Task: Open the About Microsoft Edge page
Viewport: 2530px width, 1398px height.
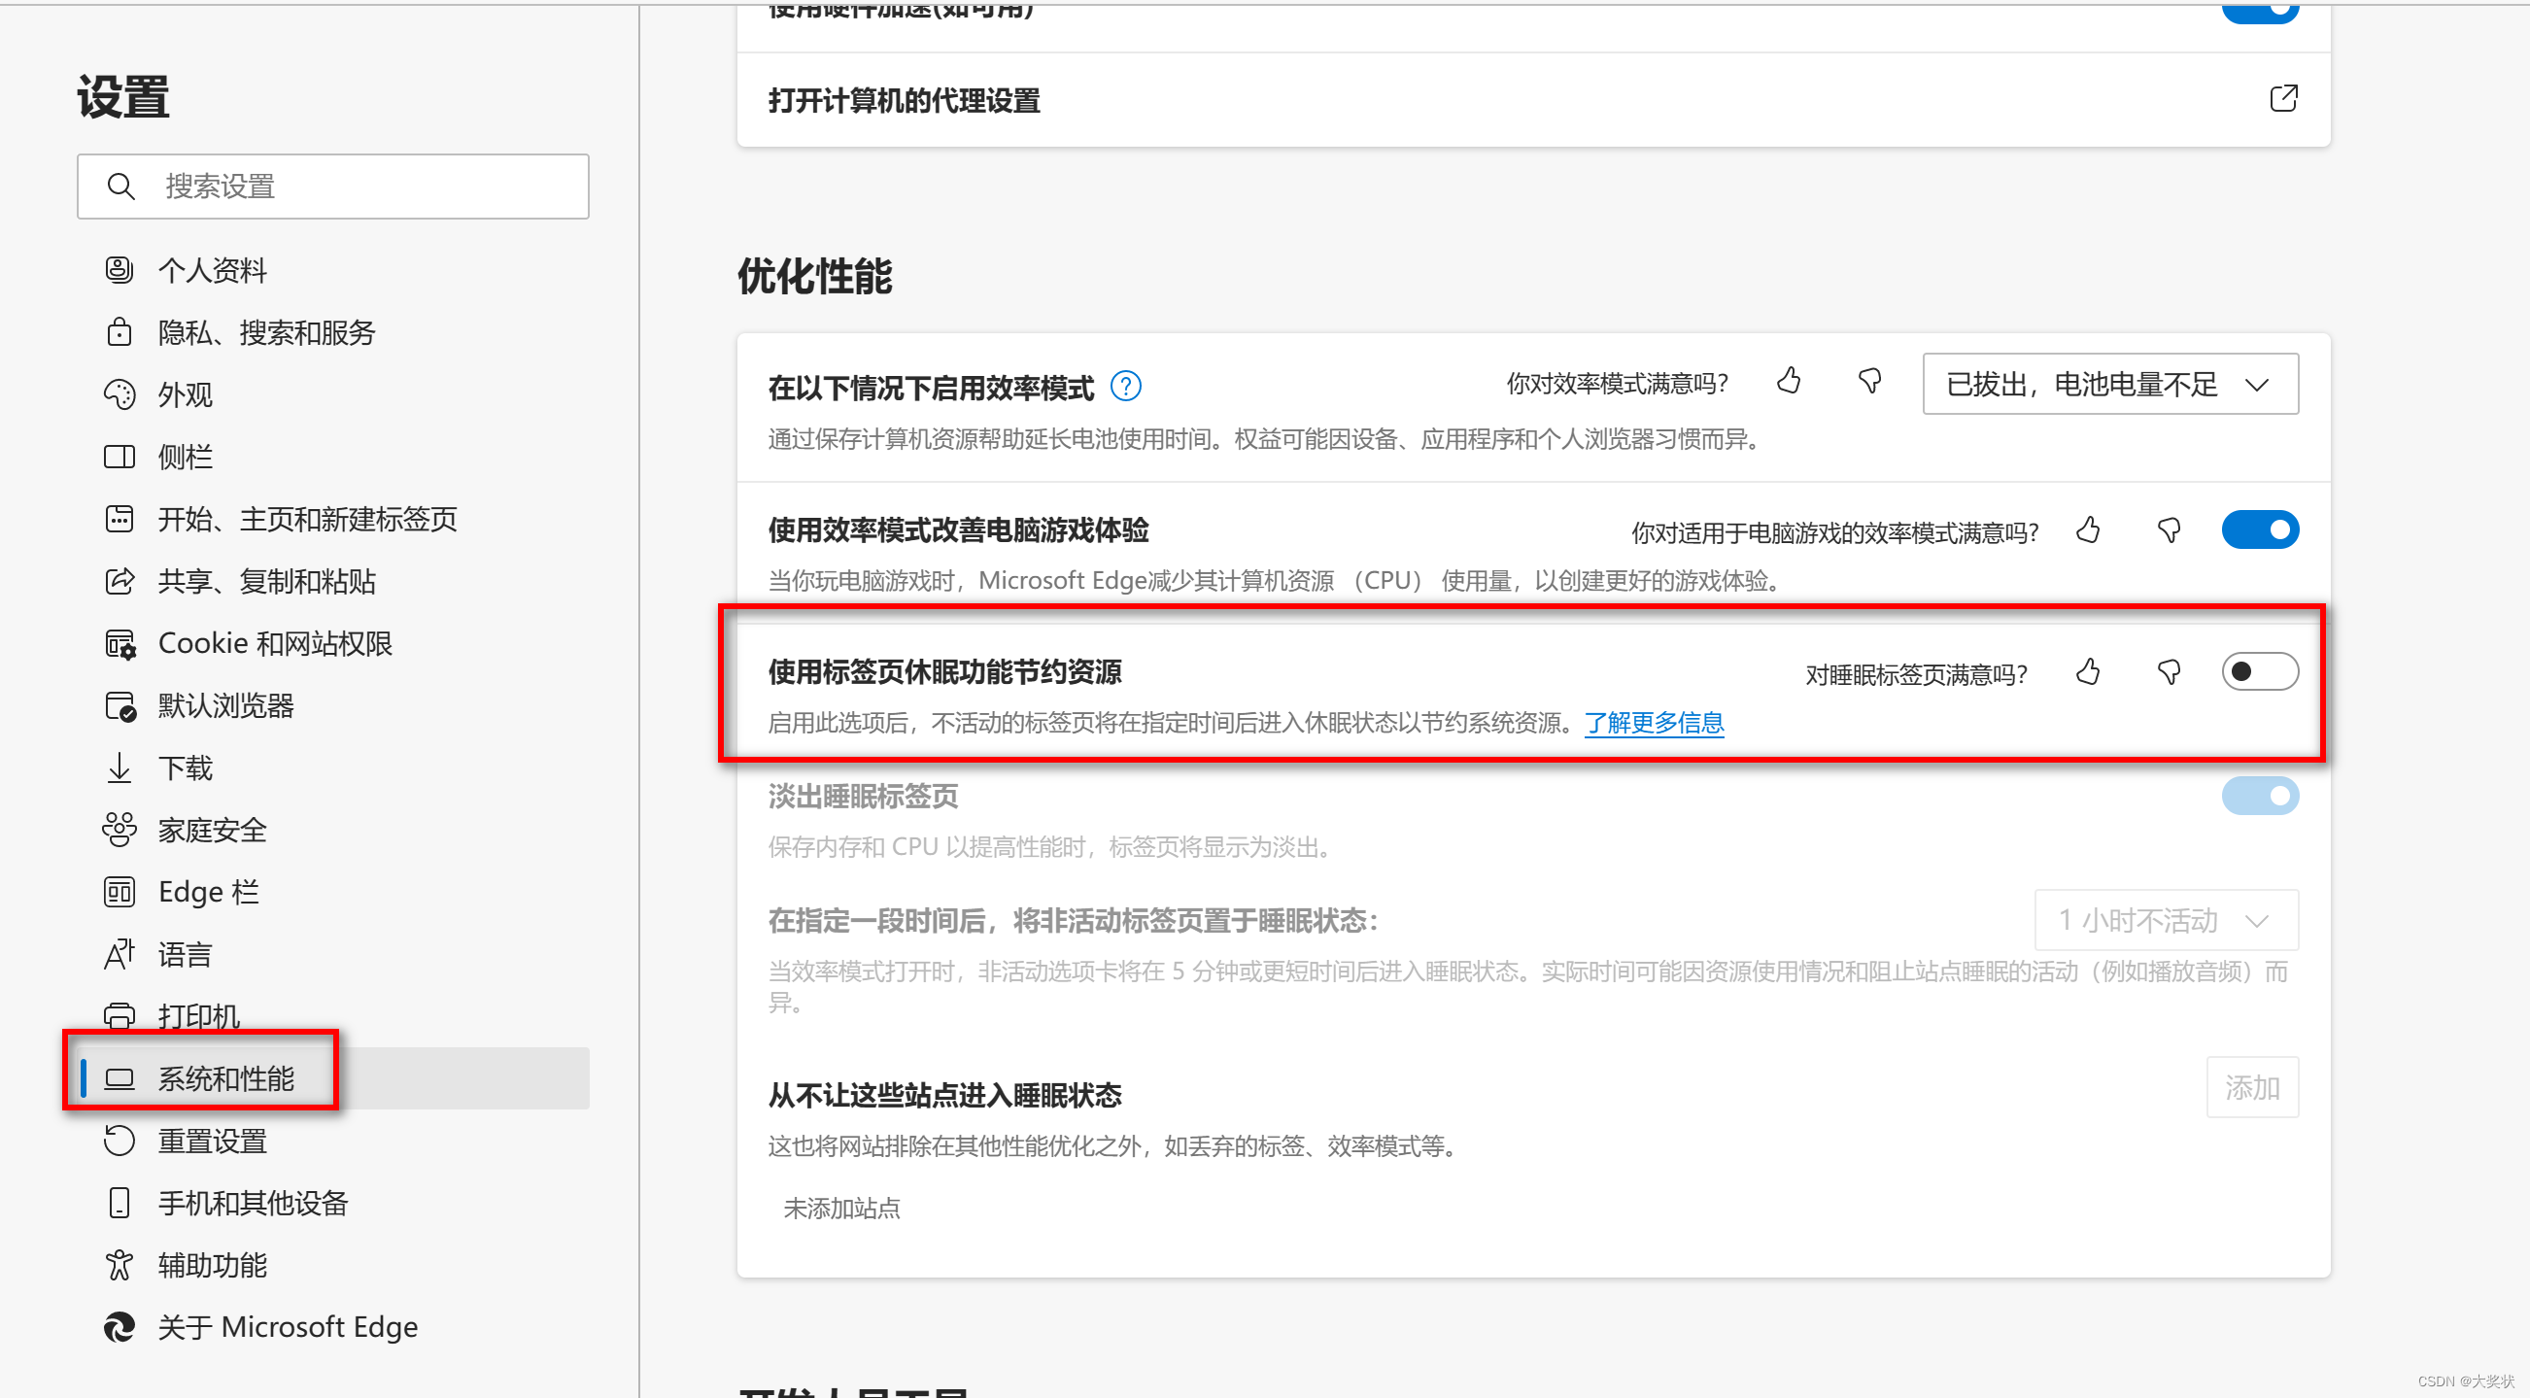Action: pyautogui.click(x=287, y=1327)
